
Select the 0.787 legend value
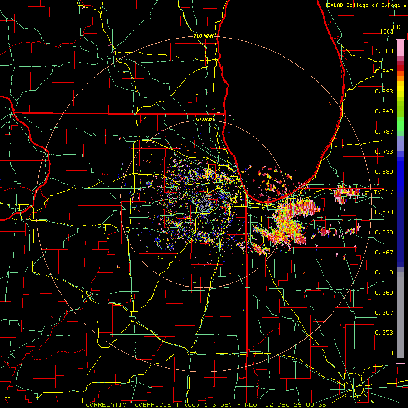click(x=384, y=131)
